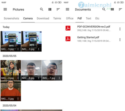Click PDF icon of Getting Started.pdf
Screen dimensions: 125x111
point(68,39)
